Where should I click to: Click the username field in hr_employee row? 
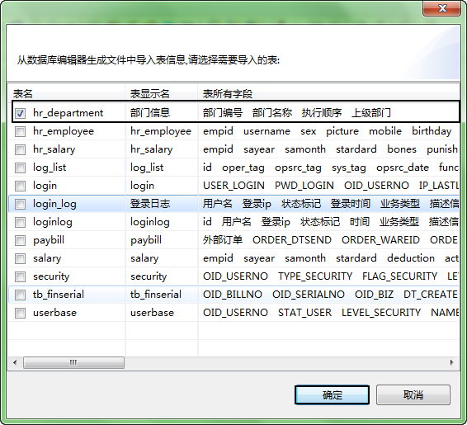267,131
